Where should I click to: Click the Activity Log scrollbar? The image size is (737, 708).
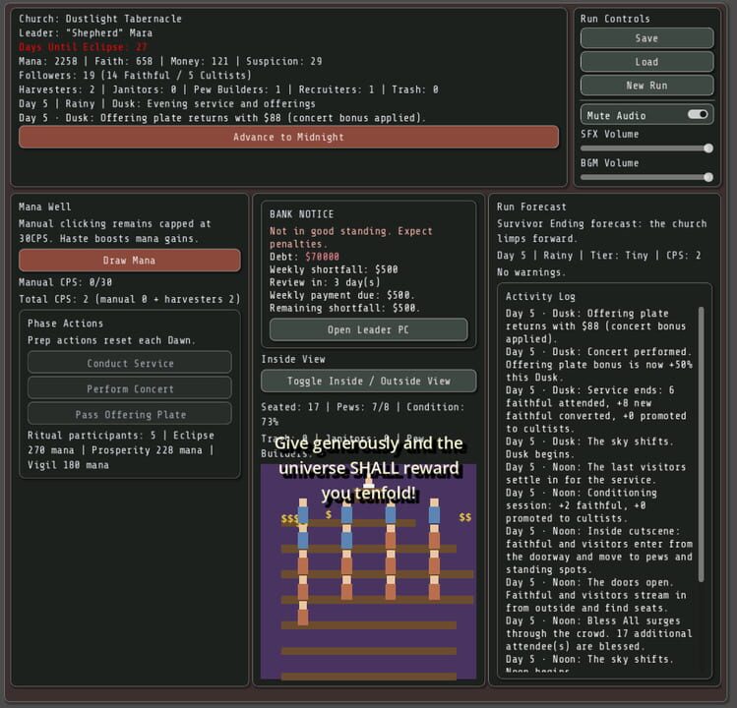pos(701,443)
